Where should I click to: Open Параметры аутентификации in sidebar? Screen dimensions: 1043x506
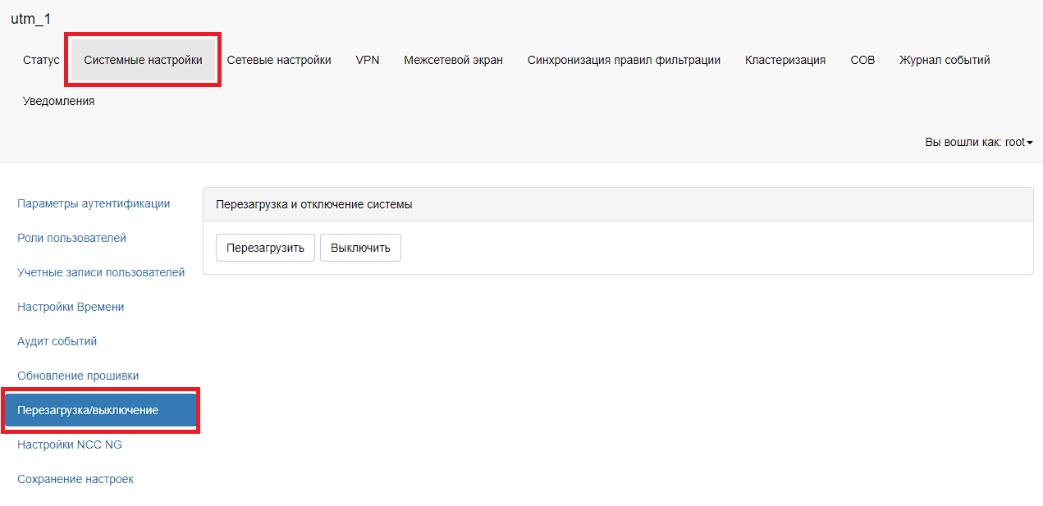[94, 203]
